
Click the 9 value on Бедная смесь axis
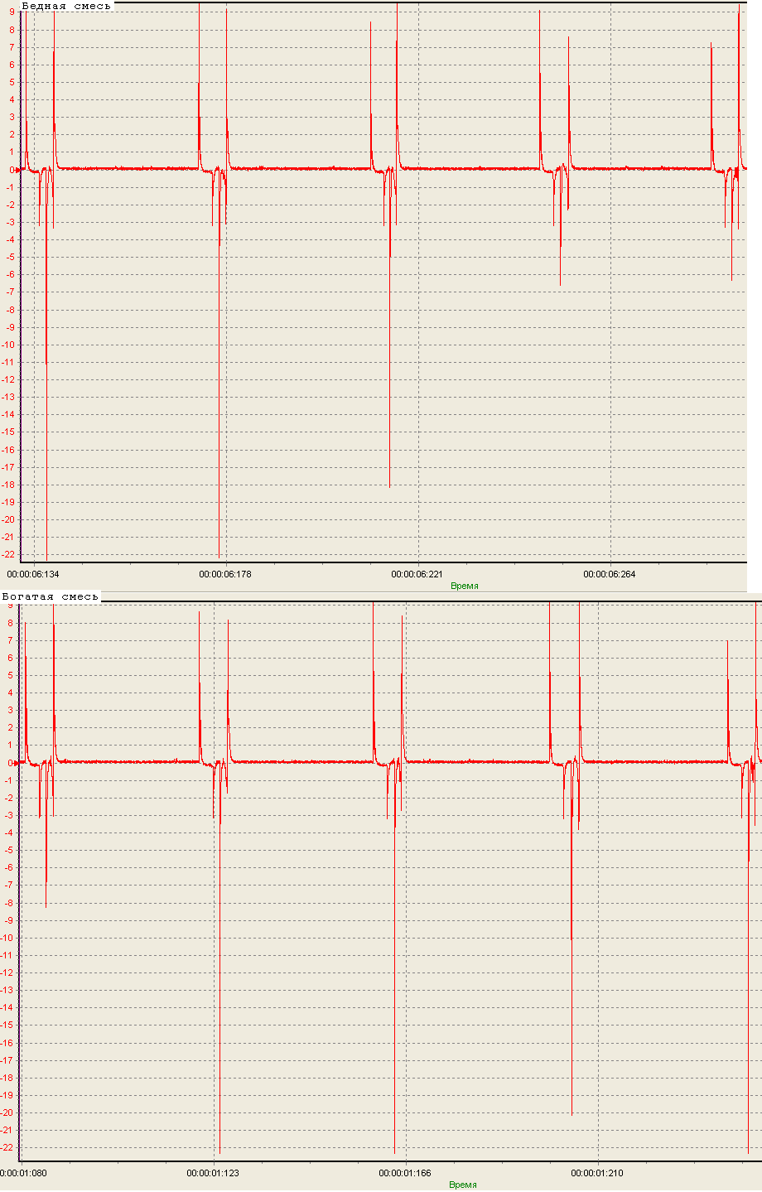click(x=12, y=12)
